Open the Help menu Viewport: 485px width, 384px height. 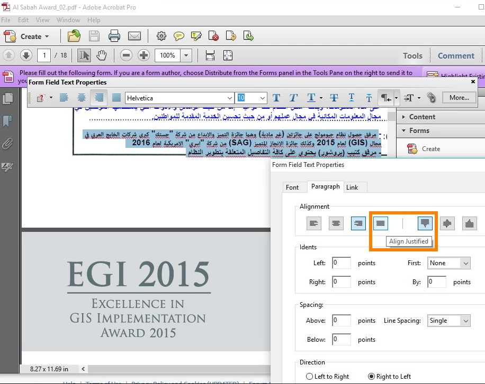(x=94, y=20)
